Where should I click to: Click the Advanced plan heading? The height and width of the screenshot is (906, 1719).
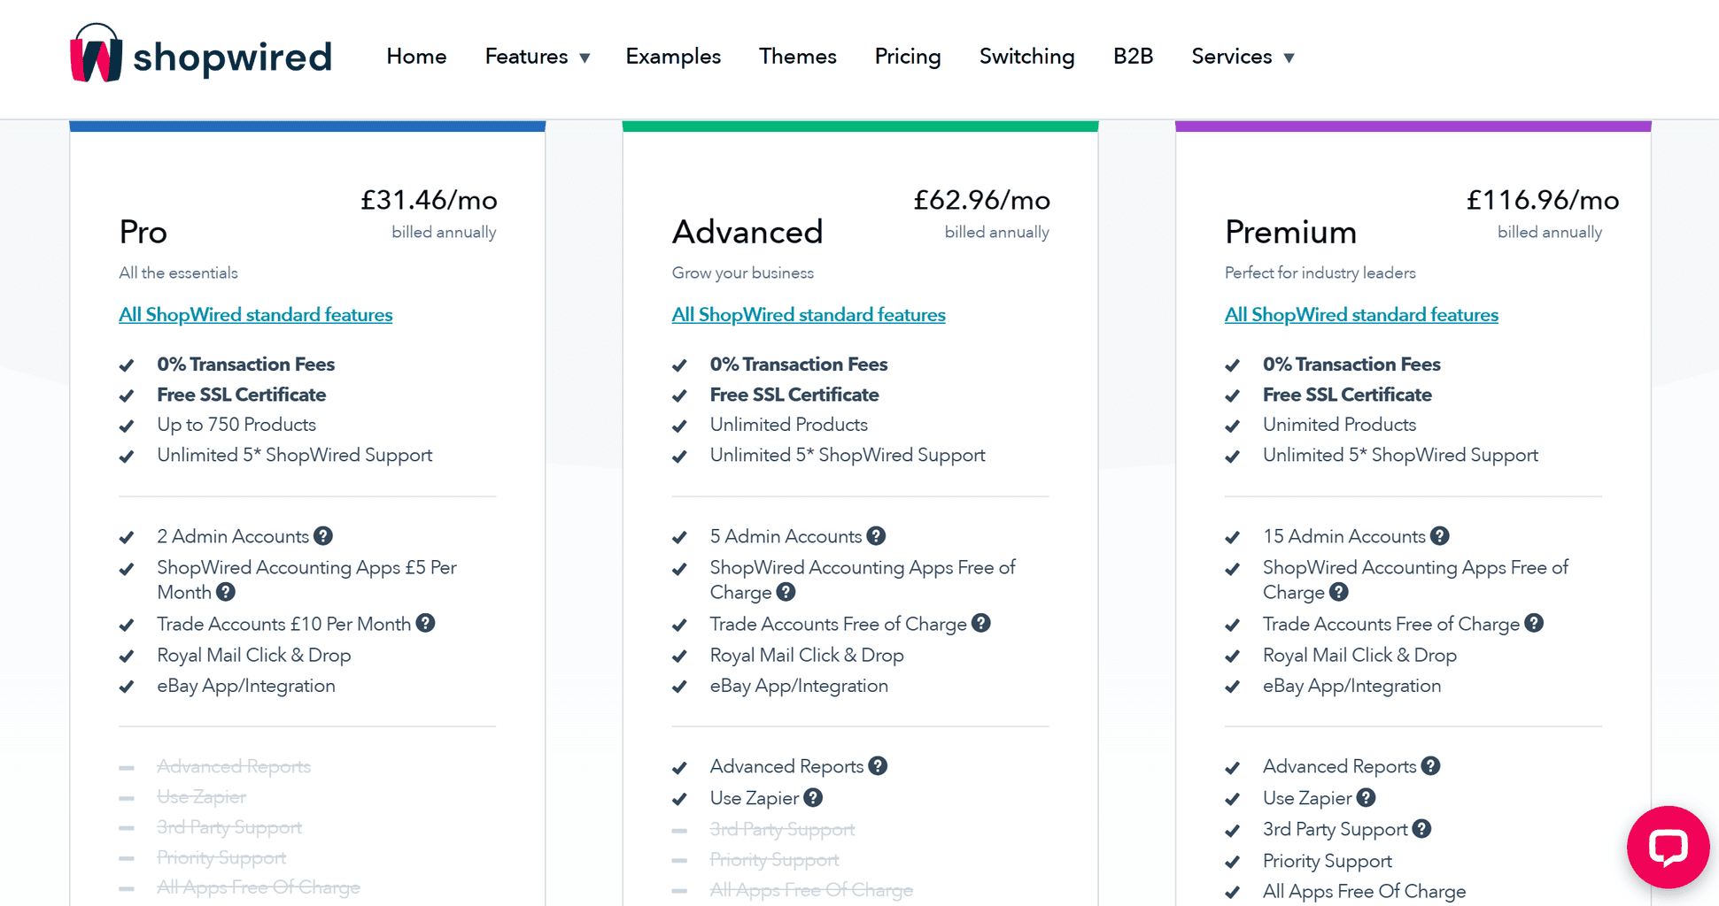(x=747, y=232)
